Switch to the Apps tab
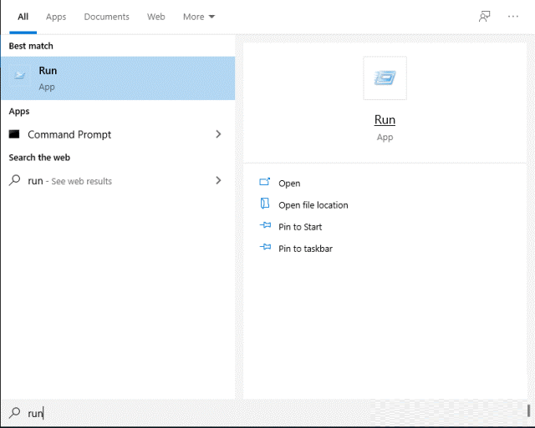 (x=56, y=17)
